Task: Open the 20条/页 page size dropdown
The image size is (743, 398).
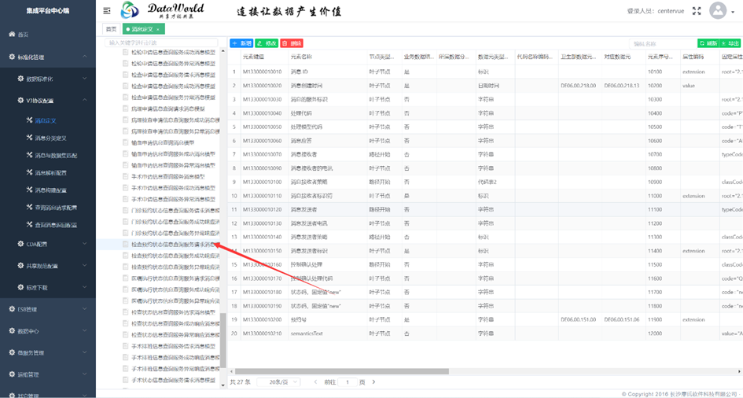Action: tap(278, 382)
